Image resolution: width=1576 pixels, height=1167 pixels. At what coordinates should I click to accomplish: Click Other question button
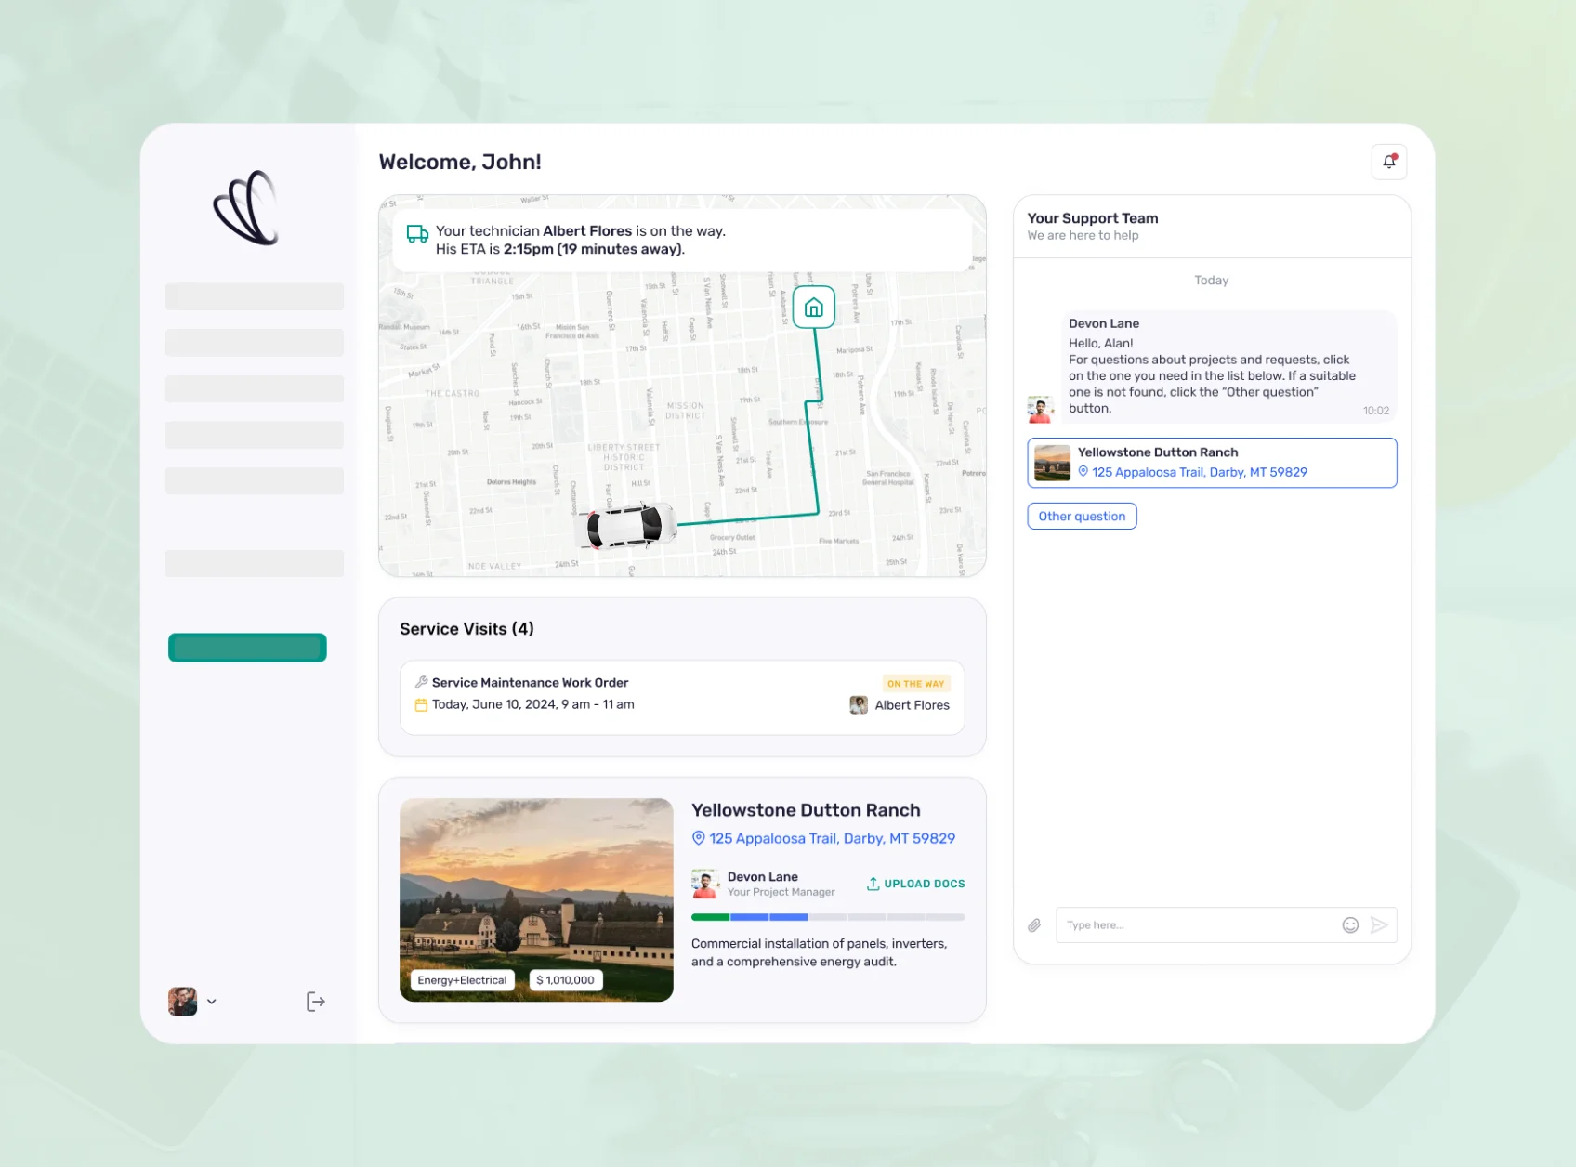[x=1082, y=517]
